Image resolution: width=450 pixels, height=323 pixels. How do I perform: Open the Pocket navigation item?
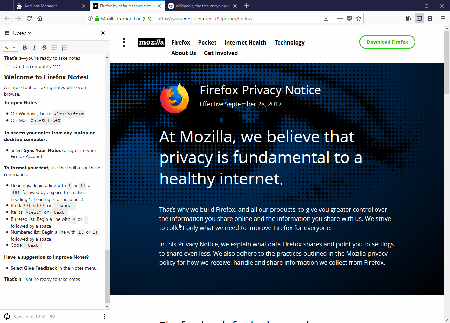(207, 42)
